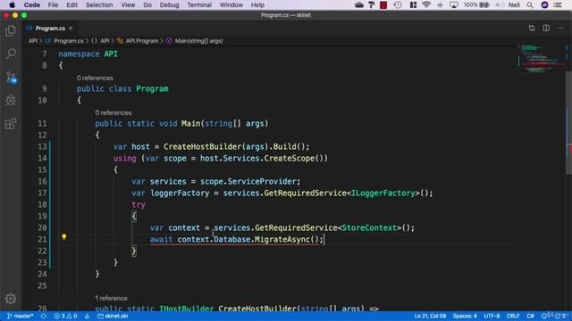Expand the API folder breadcrumb
Viewport: 572px width, 321px height.
tap(33, 41)
